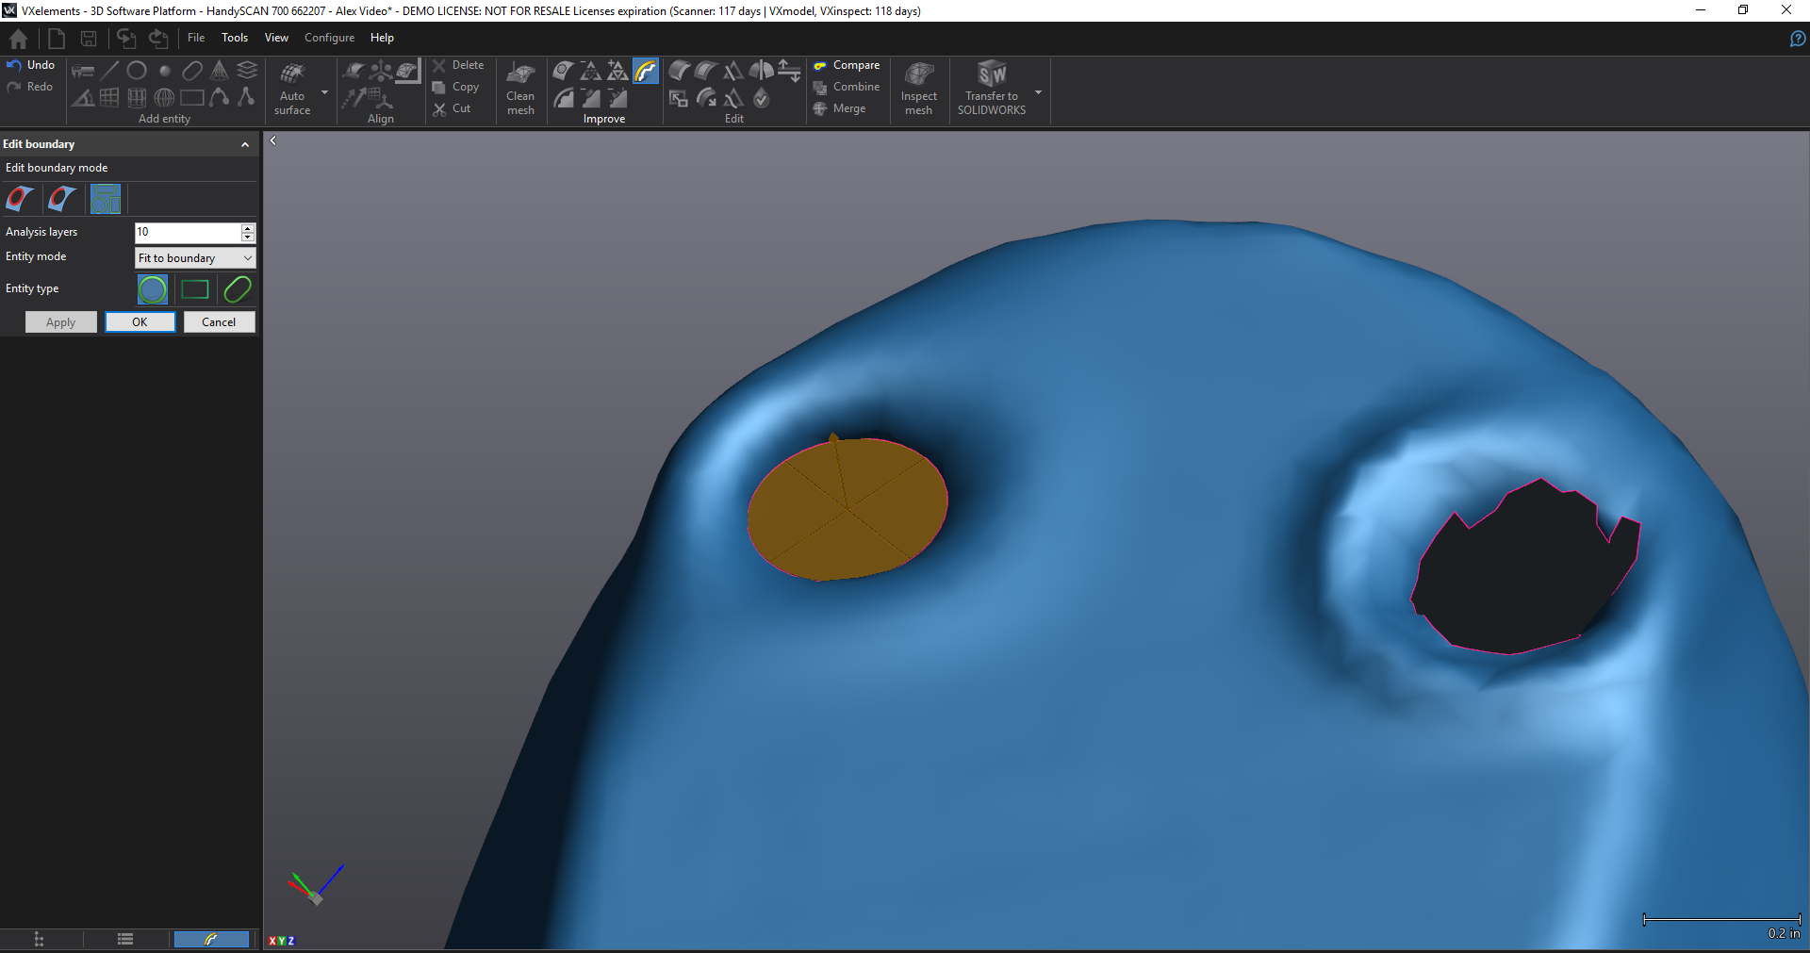The width and height of the screenshot is (1810, 953).
Task: Select circle entity type
Action: [153, 289]
